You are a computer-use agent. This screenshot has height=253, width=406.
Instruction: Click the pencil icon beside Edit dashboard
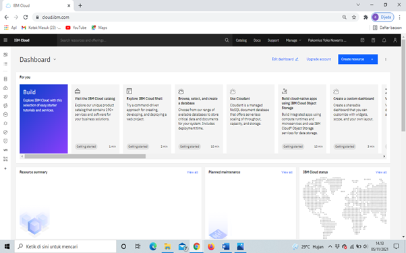tap(297, 59)
